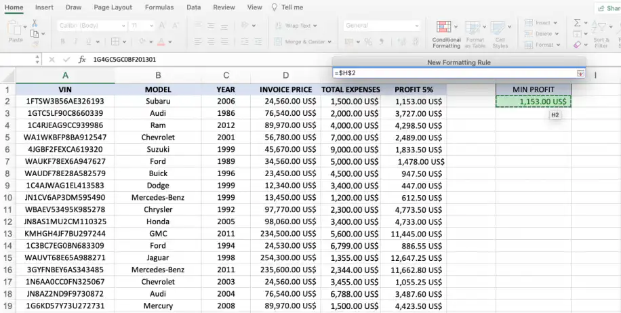Click the Share button

(608, 8)
